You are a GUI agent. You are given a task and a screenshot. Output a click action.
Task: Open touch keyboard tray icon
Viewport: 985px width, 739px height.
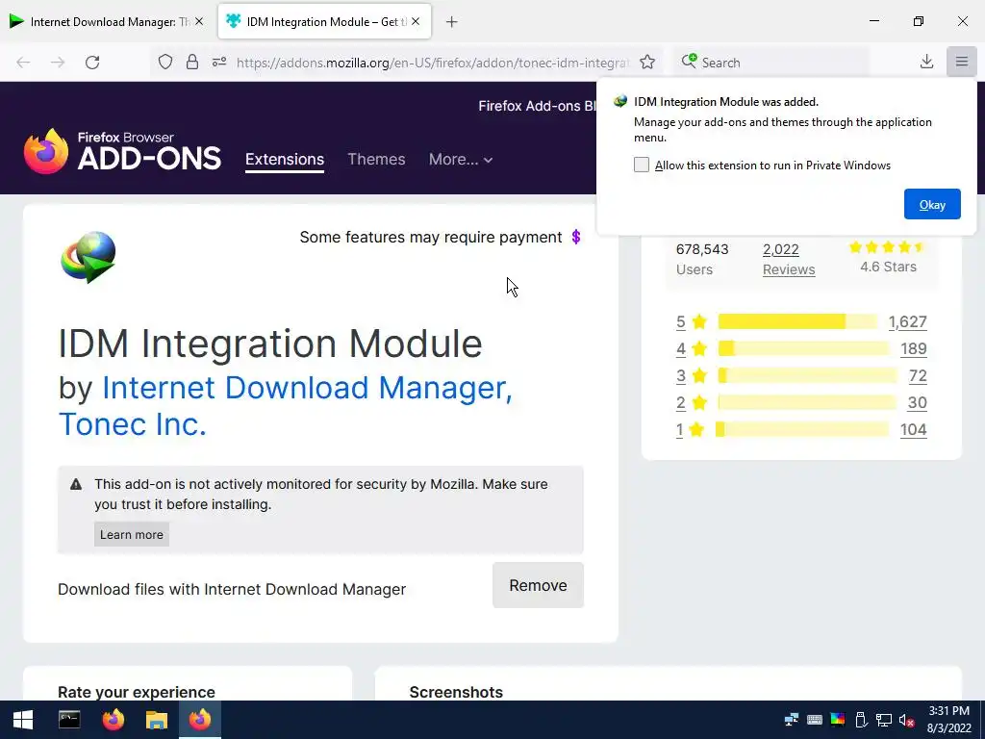pos(814,720)
